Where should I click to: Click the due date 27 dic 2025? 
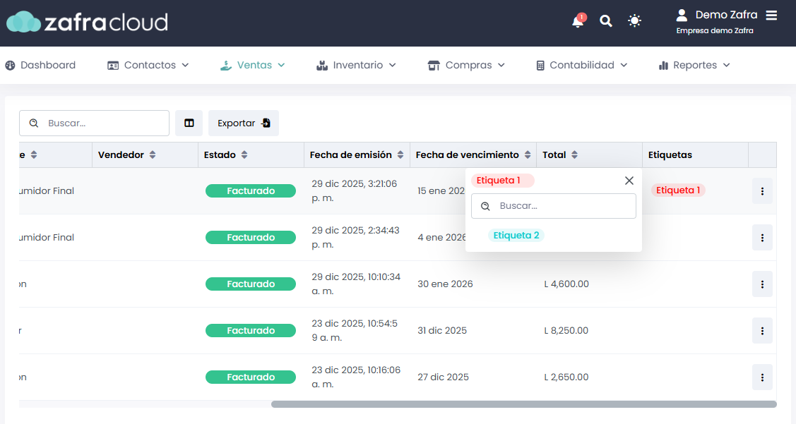tap(443, 377)
